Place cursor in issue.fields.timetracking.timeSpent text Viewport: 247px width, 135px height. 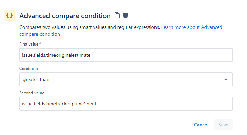[59, 104]
